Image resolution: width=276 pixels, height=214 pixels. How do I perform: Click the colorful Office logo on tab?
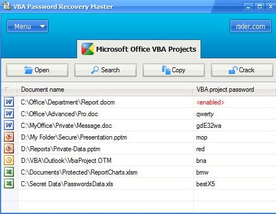88,49
